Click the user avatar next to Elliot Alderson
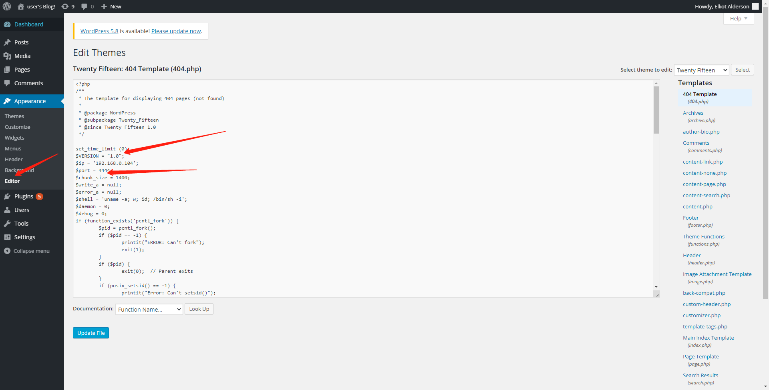769x390 pixels. 755,6
